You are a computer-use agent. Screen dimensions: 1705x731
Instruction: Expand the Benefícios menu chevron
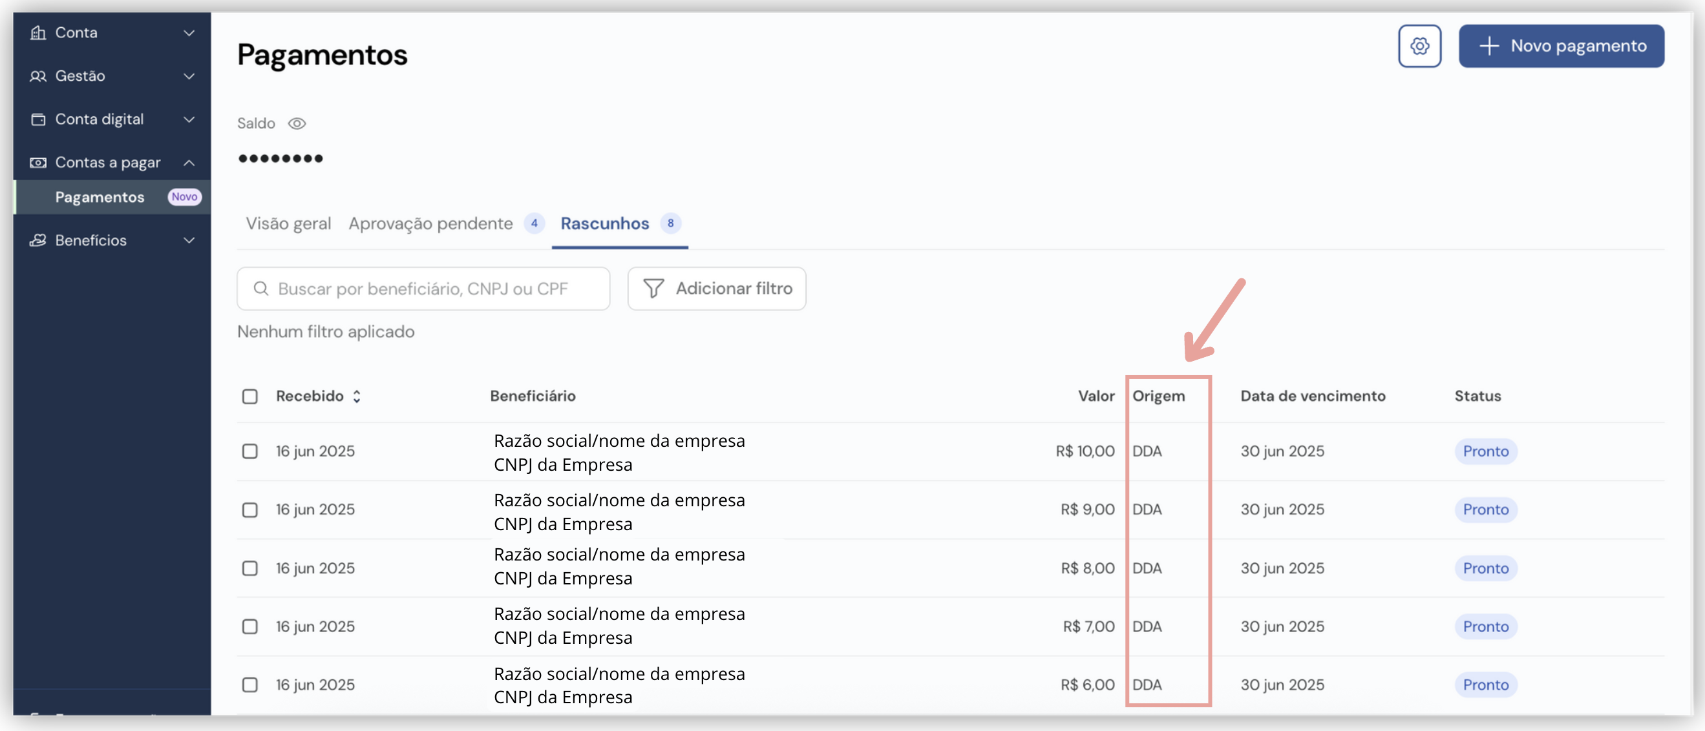(x=189, y=240)
